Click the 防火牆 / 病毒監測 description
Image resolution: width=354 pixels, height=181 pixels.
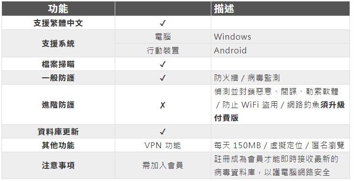[247, 78]
